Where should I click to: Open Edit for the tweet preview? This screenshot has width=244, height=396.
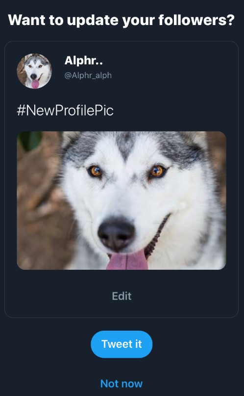[x=122, y=296]
